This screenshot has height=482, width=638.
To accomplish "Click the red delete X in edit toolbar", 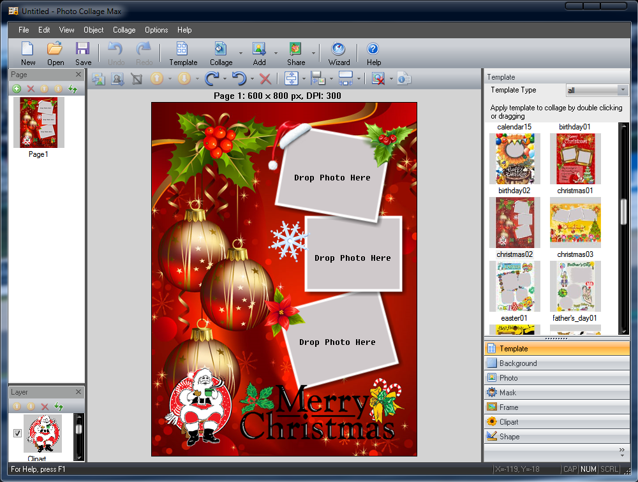I will 265,78.
